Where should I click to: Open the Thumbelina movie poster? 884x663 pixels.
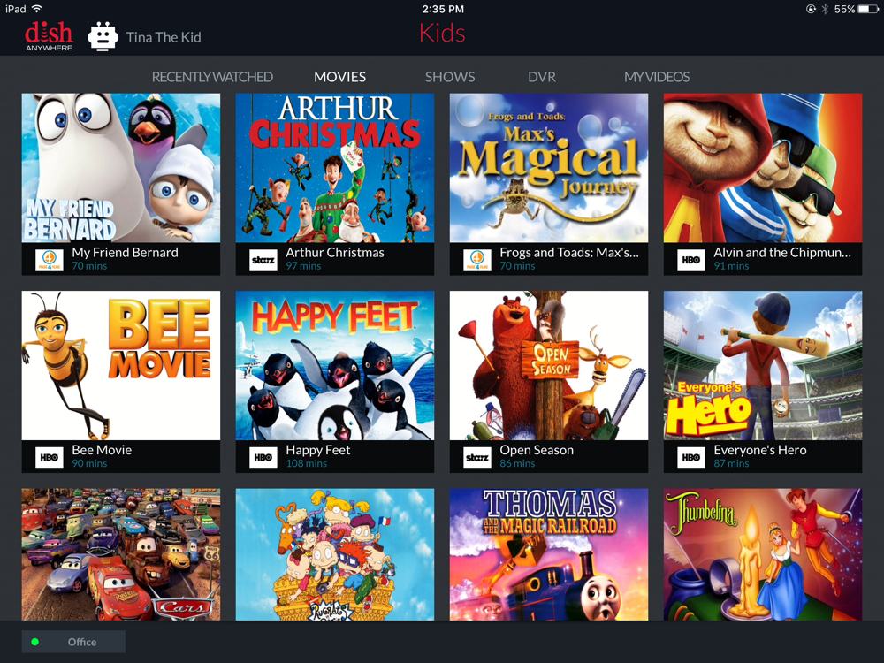click(x=763, y=554)
